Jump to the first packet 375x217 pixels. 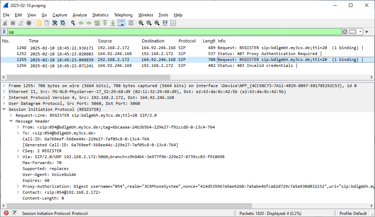coord(105,23)
